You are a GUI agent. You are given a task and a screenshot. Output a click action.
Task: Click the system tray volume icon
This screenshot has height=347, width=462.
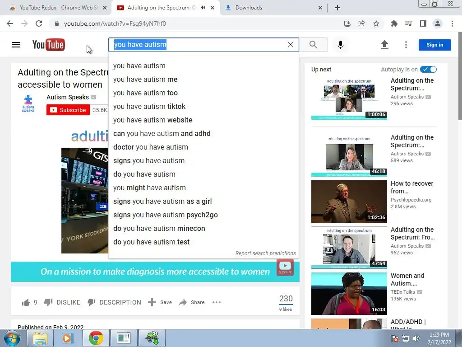[x=416, y=338]
